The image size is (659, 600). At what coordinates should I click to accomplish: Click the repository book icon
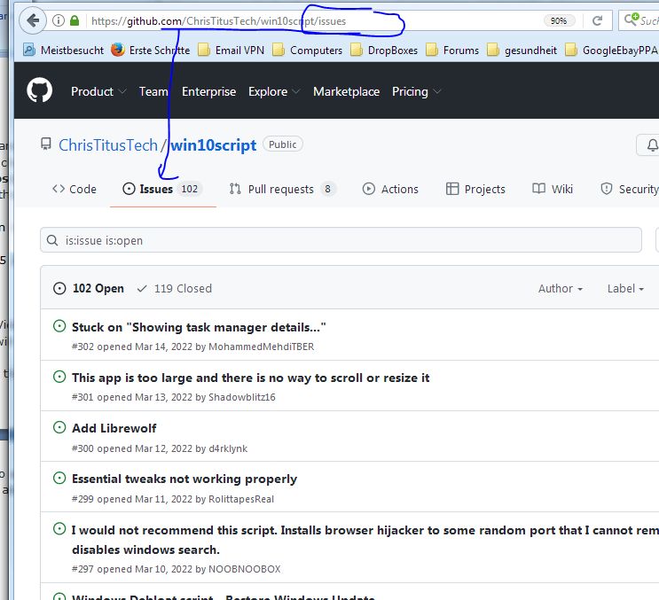point(46,144)
